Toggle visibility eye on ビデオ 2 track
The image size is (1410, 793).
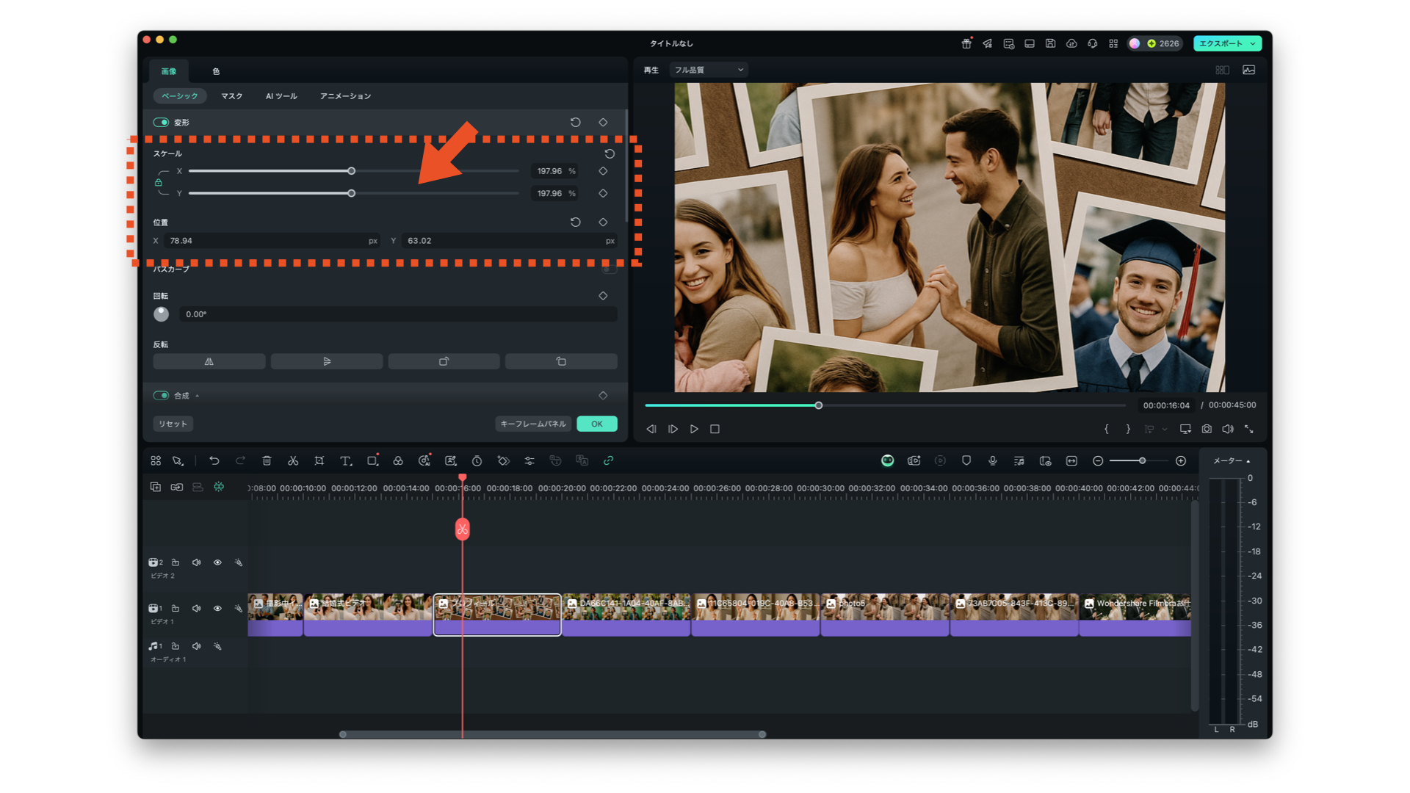tap(217, 562)
